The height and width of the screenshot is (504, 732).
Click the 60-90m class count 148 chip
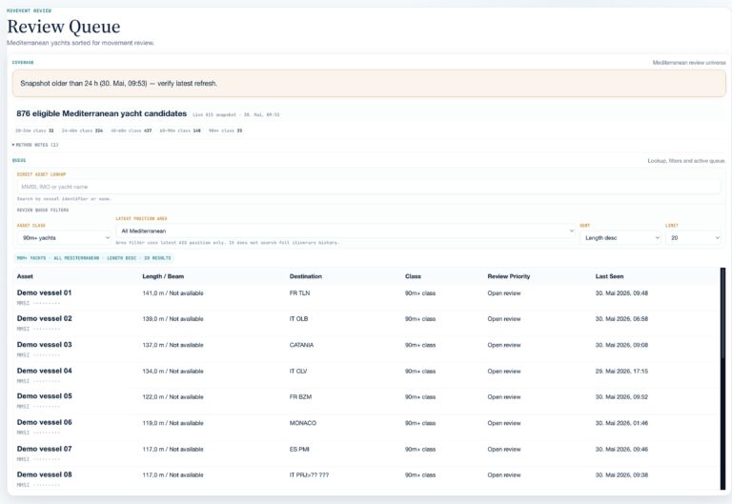coord(180,131)
